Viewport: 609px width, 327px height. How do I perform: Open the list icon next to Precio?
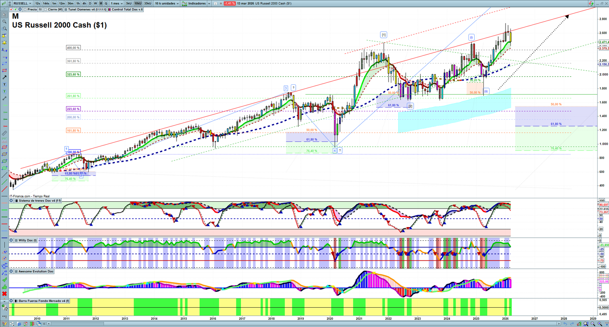pyautogui.click(x=40, y=9)
